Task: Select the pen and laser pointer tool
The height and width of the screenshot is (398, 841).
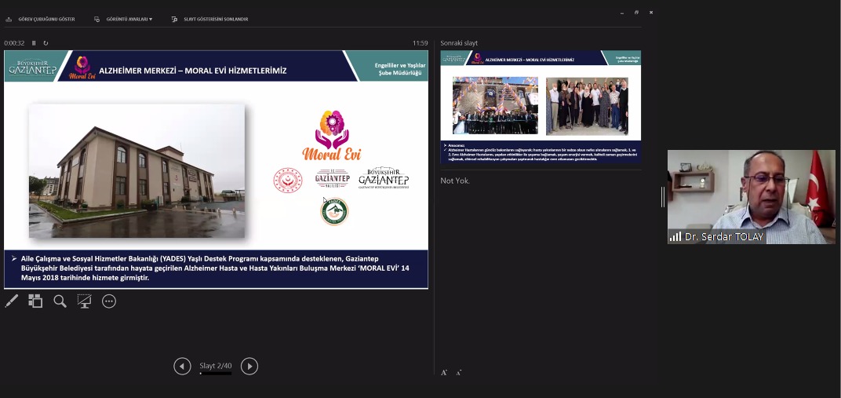Action: tap(11, 301)
